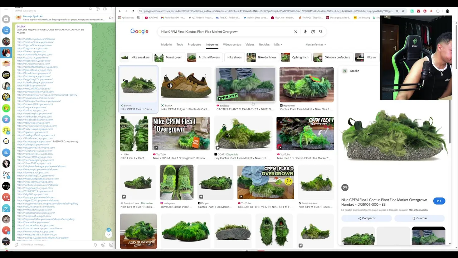Jump to latest messages arrow with 23 badge
This screenshot has height=258, width=458.
click(x=108, y=234)
